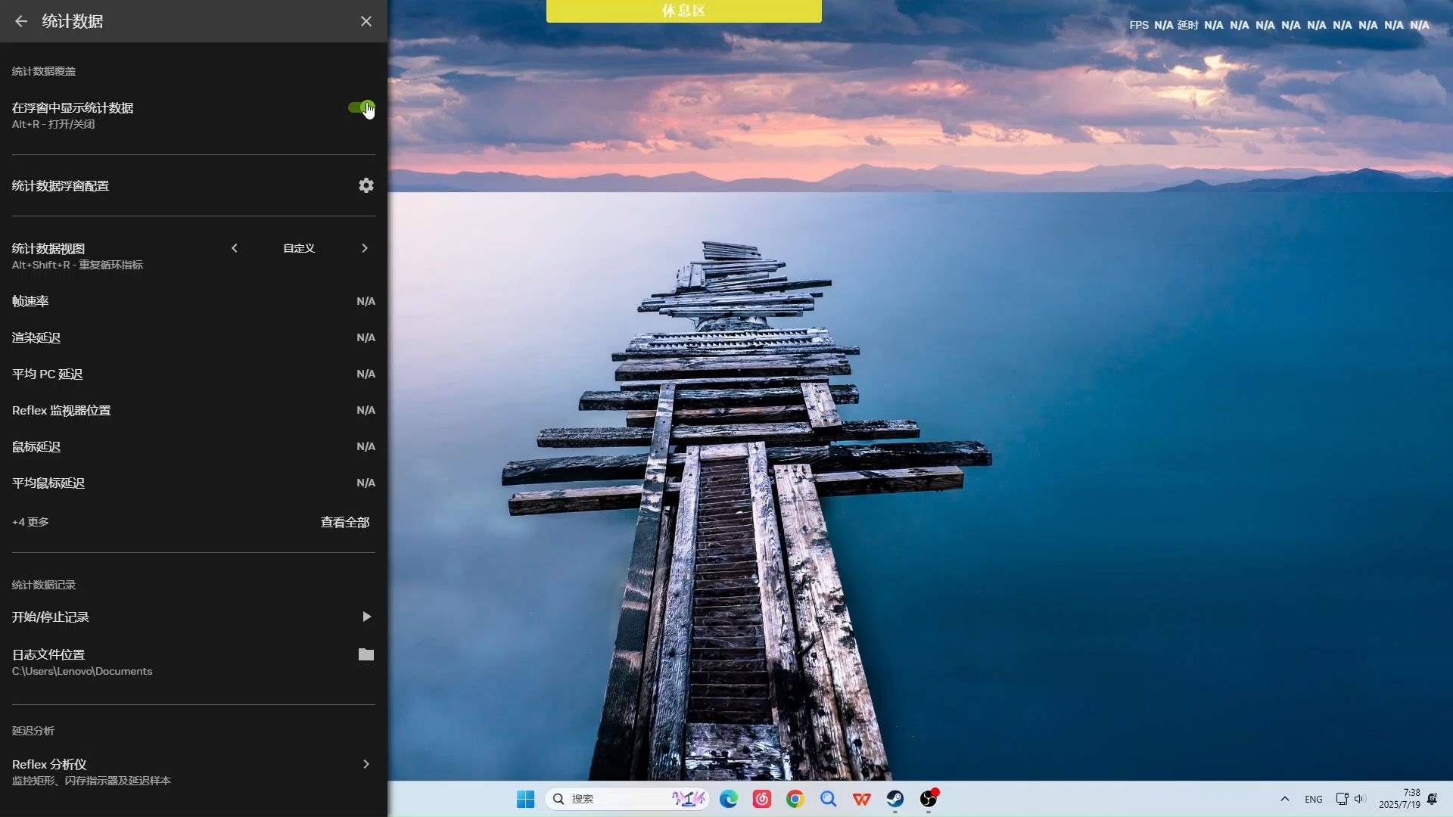1453x817 pixels.
Task: Open Steam from the taskbar
Action: [x=895, y=799]
